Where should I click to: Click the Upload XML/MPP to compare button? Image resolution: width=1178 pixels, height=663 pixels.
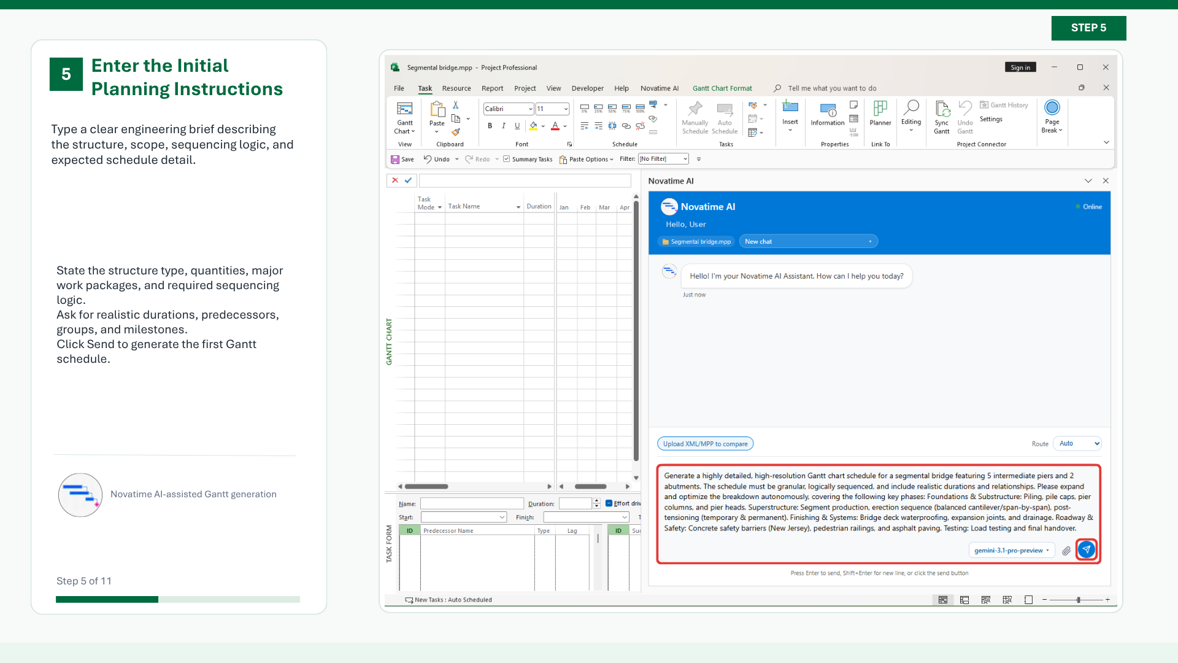(x=706, y=444)
